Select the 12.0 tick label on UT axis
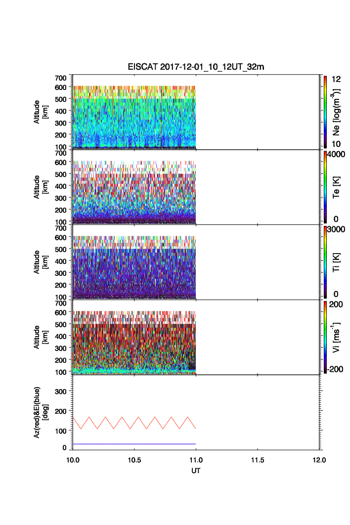The width and height of the screenshot is (350, 525). click(x=319, y=460)
